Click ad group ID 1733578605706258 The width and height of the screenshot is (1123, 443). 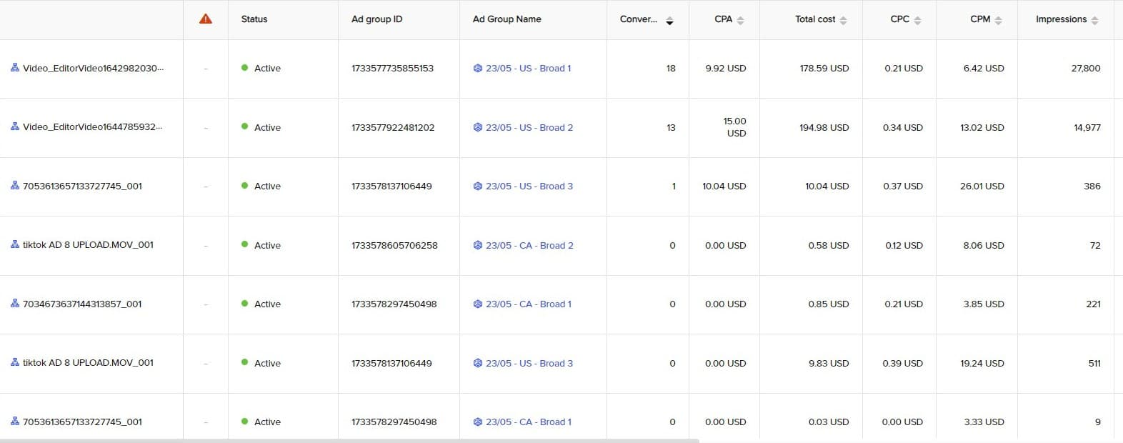[x=394, y=245]
